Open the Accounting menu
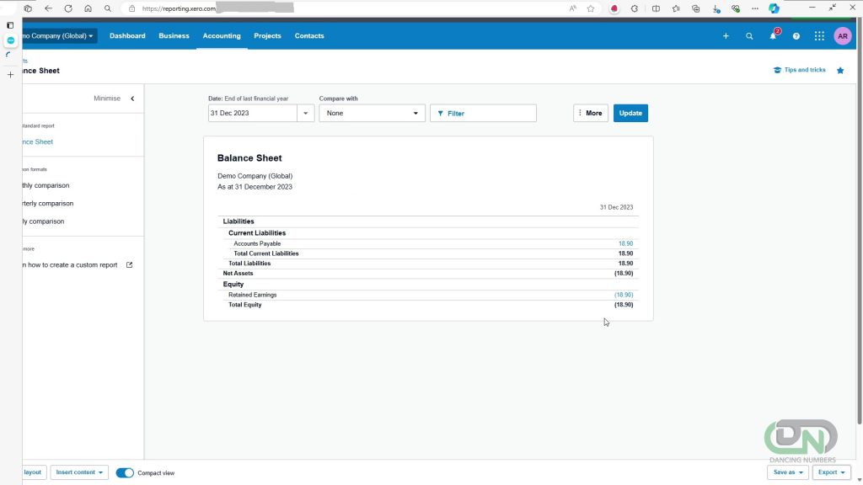863x485 pixels. coord(222,35)
